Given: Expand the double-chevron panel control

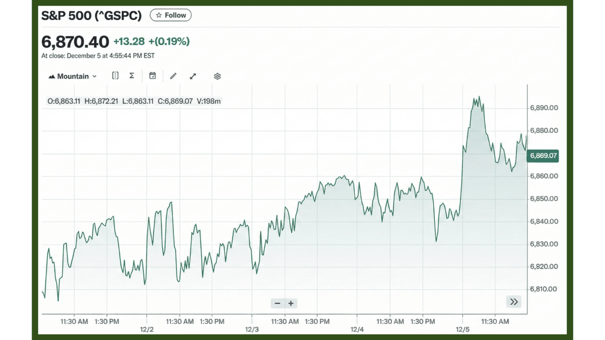Looking at the screenshot, I should coord(514,301).
